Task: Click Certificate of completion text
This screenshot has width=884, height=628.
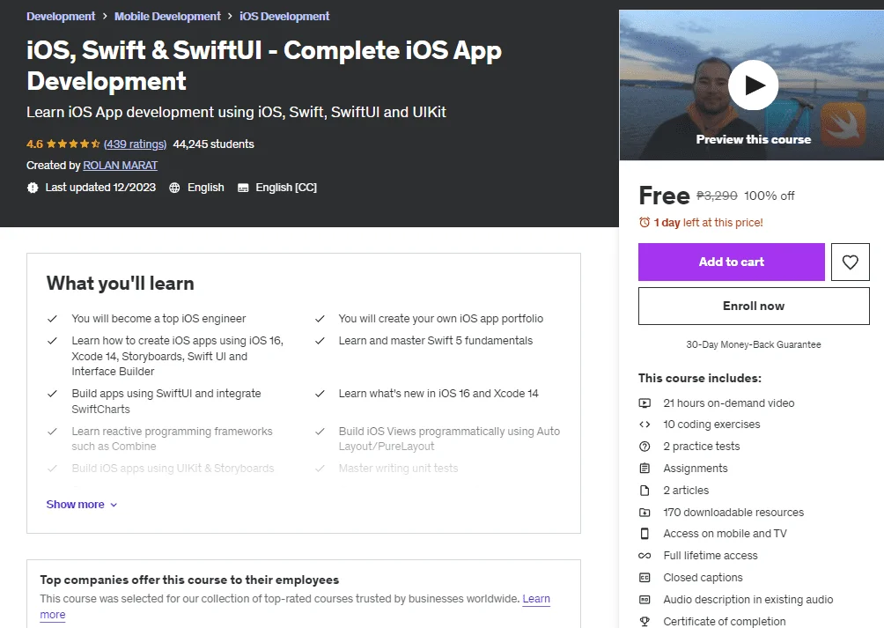Action: (725, 621)
